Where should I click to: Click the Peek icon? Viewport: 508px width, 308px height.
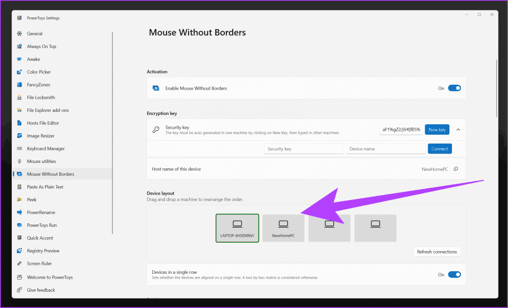coord(19,200)
